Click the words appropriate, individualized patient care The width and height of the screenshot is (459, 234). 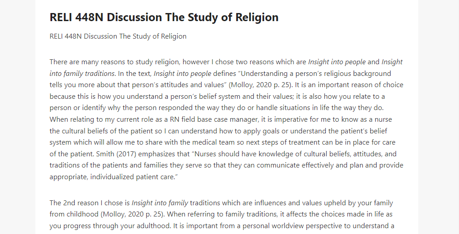113,177
